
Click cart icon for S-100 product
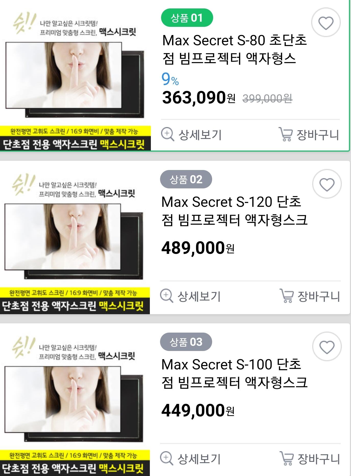286,459
